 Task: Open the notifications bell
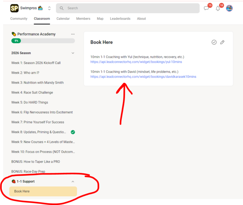pos(218,8)
